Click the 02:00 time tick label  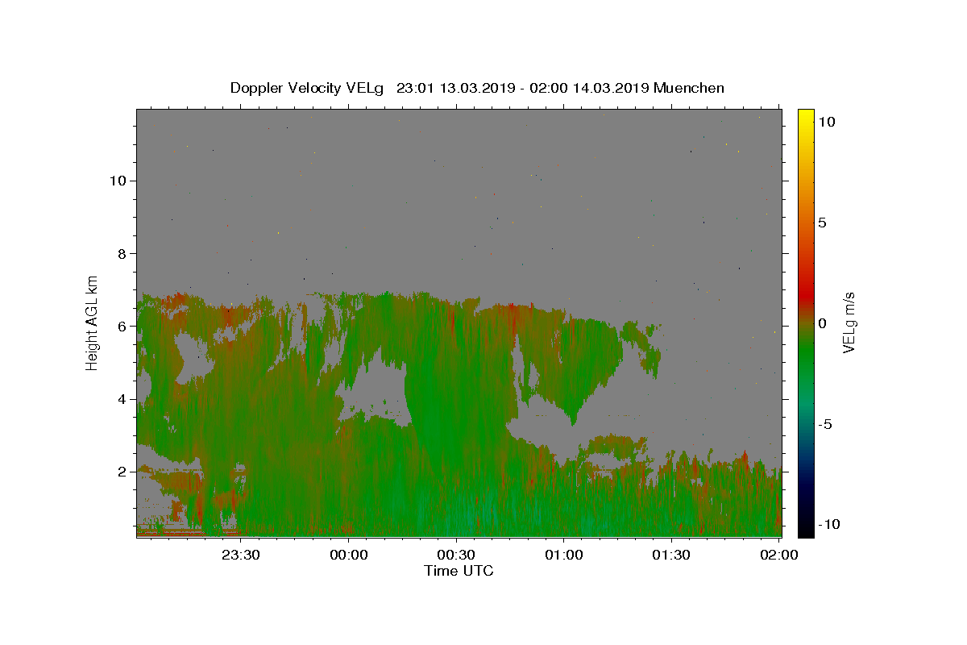tap(778, 555)
